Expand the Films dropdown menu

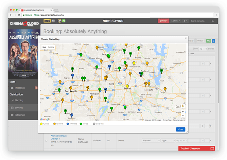click(x=176, y=21)
